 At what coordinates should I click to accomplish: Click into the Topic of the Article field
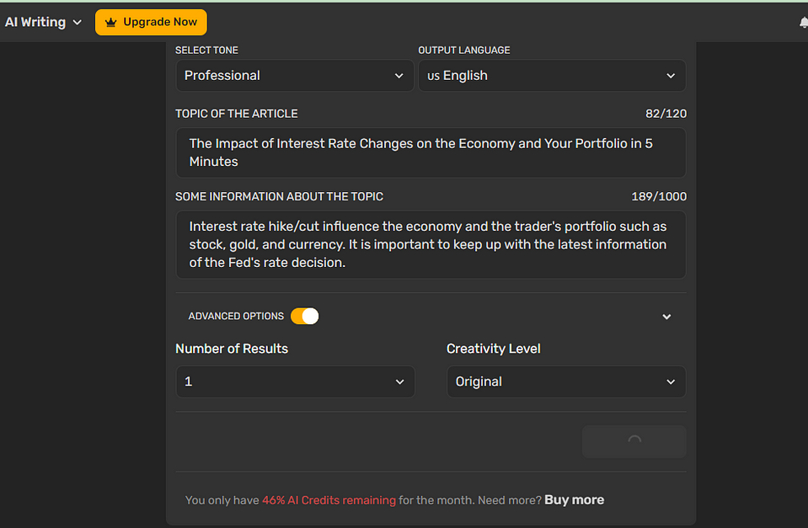[x=430, y=152]
